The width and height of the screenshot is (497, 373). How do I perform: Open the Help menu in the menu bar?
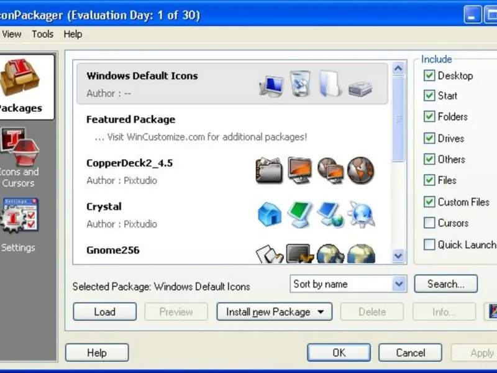pyautogui.click(x=73, y=34)
